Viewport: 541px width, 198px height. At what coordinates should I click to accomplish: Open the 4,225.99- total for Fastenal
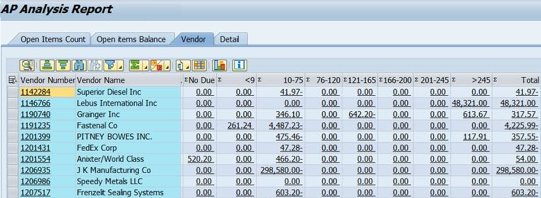(x=521, y=126)
